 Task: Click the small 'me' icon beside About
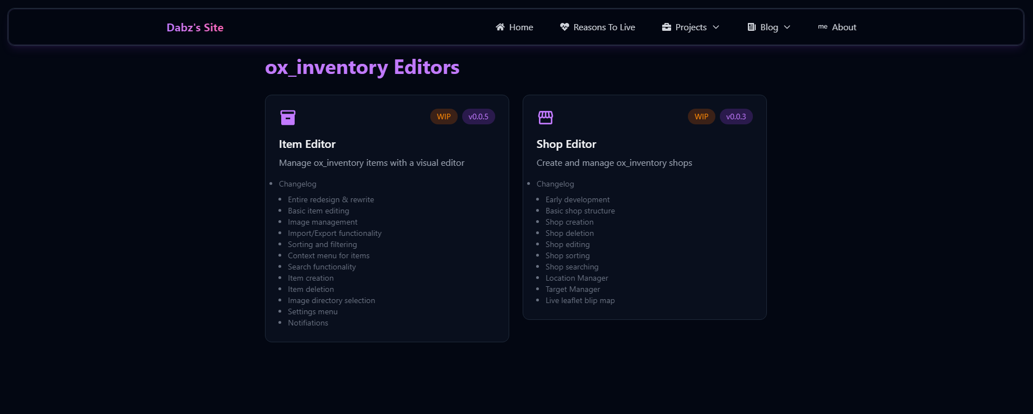click(x=823, y=27)
